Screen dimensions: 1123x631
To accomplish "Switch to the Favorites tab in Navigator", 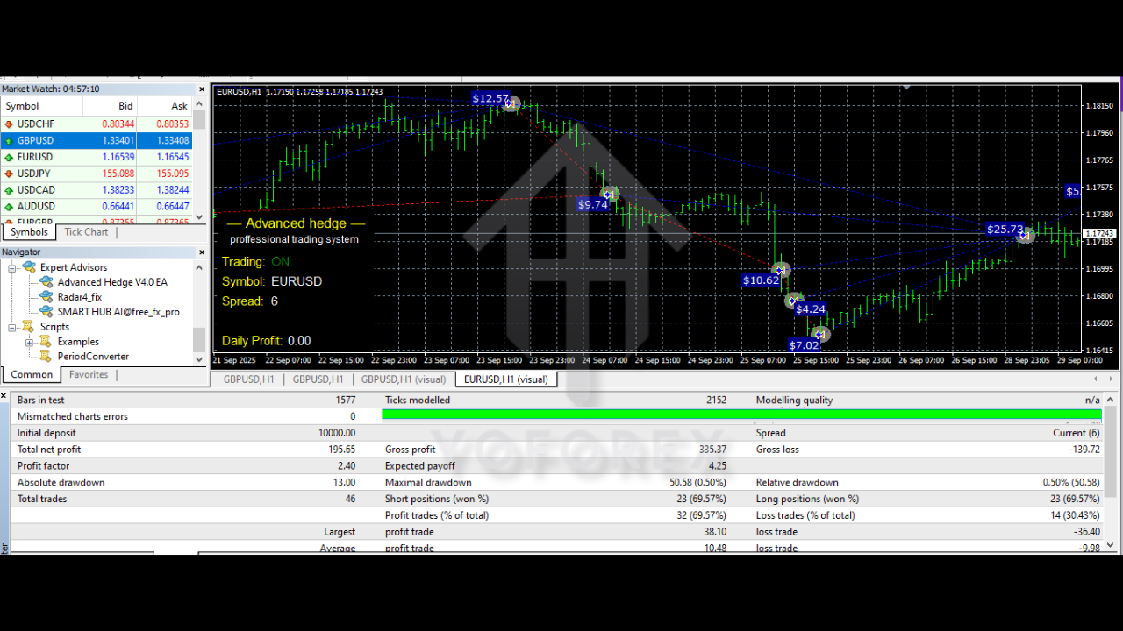I will coord(88,373).
